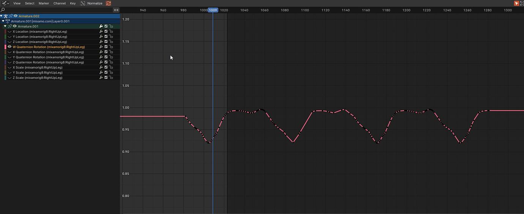Open the Graph Editor type selector
The height and width of the screenshot is (214, 524).
[5, 3]
